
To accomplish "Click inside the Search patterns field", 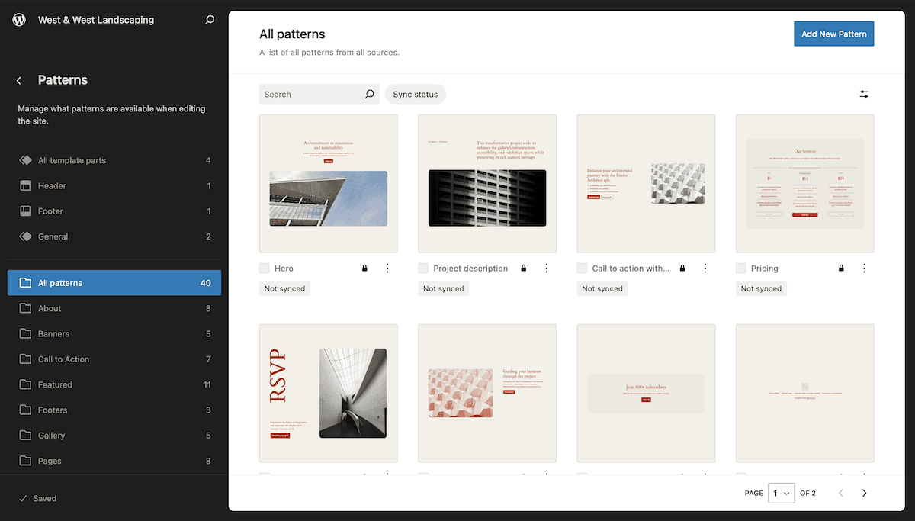I will coord(313,94).
